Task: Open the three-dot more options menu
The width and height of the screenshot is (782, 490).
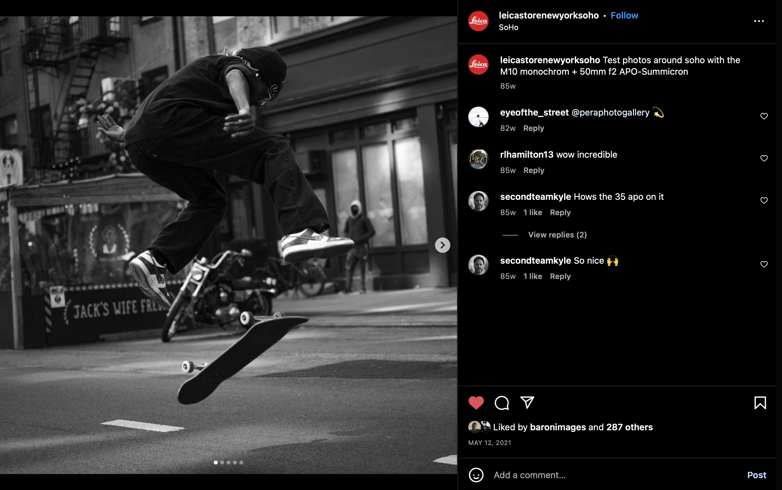Action: (759, 21)
